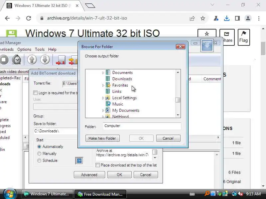The width and height of the screenshot is (266, 199).
Task: Click Advanced button in Add BitTorrent dialog
Action: click(89, 175)
